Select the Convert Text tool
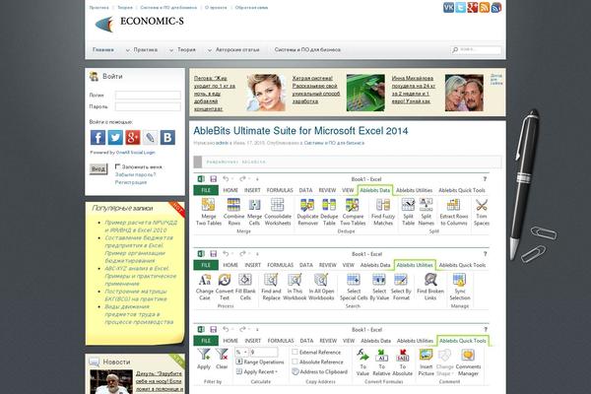Screen dimensions: 591x394 pyautogui.click(x=225, y=288)
